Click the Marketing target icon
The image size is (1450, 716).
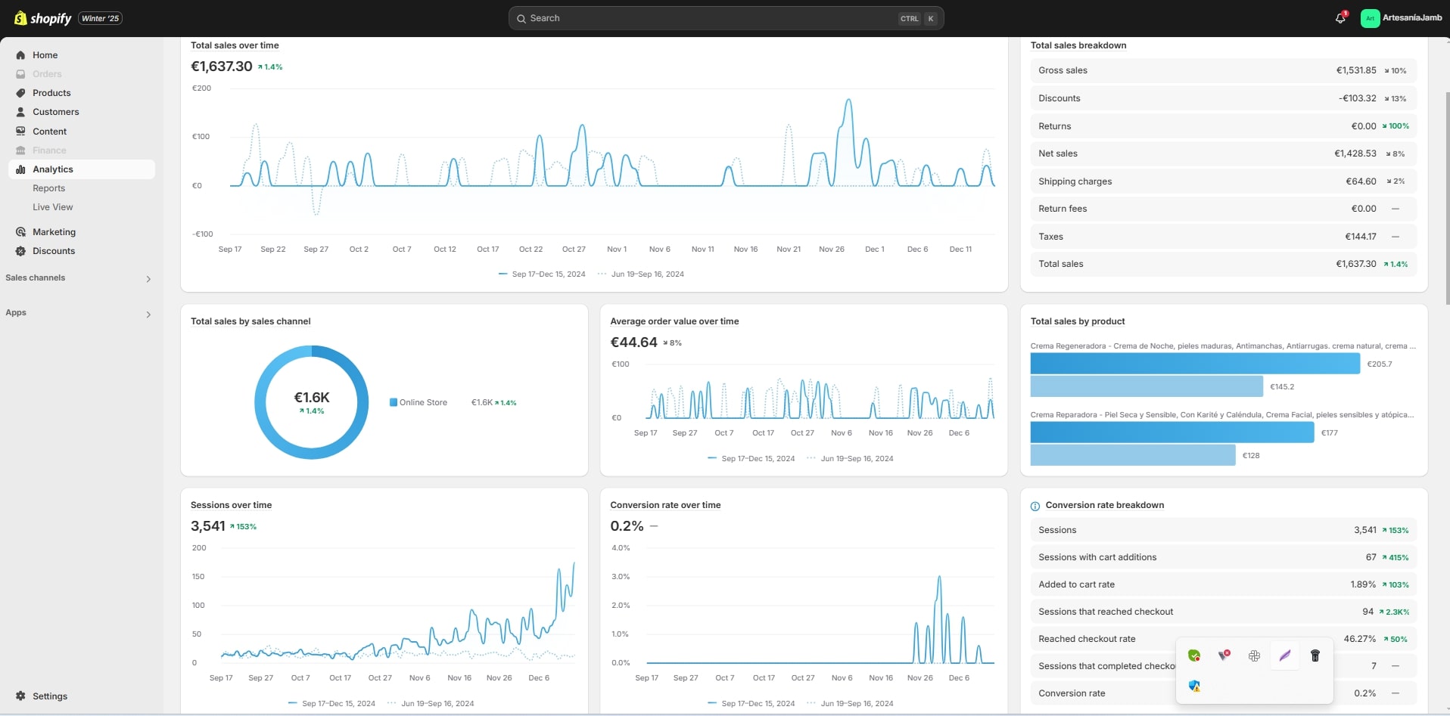point(20,232)
